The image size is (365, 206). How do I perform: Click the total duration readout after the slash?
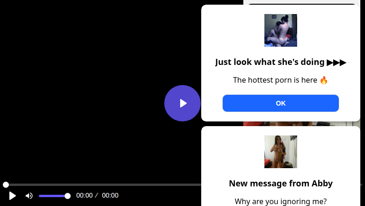click(110, 196)
